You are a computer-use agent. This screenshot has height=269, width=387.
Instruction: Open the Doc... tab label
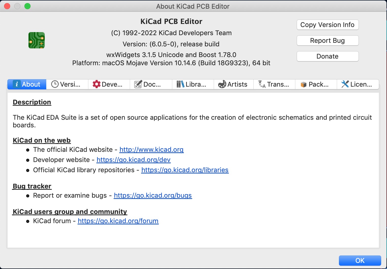click(152, 84)
